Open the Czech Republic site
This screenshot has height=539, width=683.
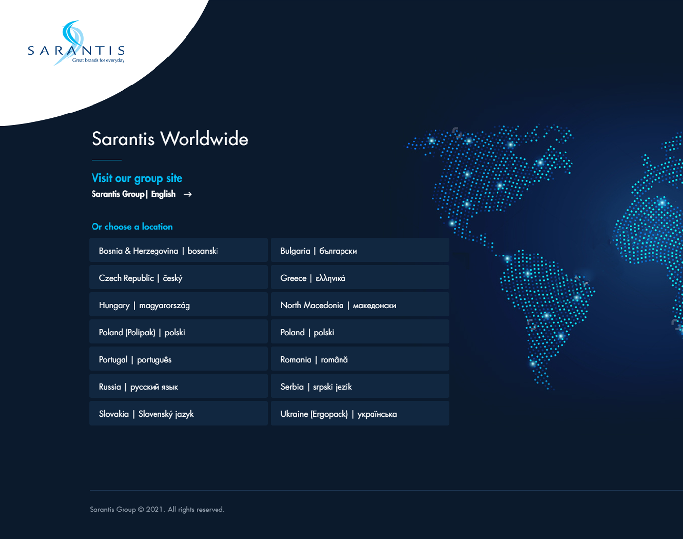178,277
